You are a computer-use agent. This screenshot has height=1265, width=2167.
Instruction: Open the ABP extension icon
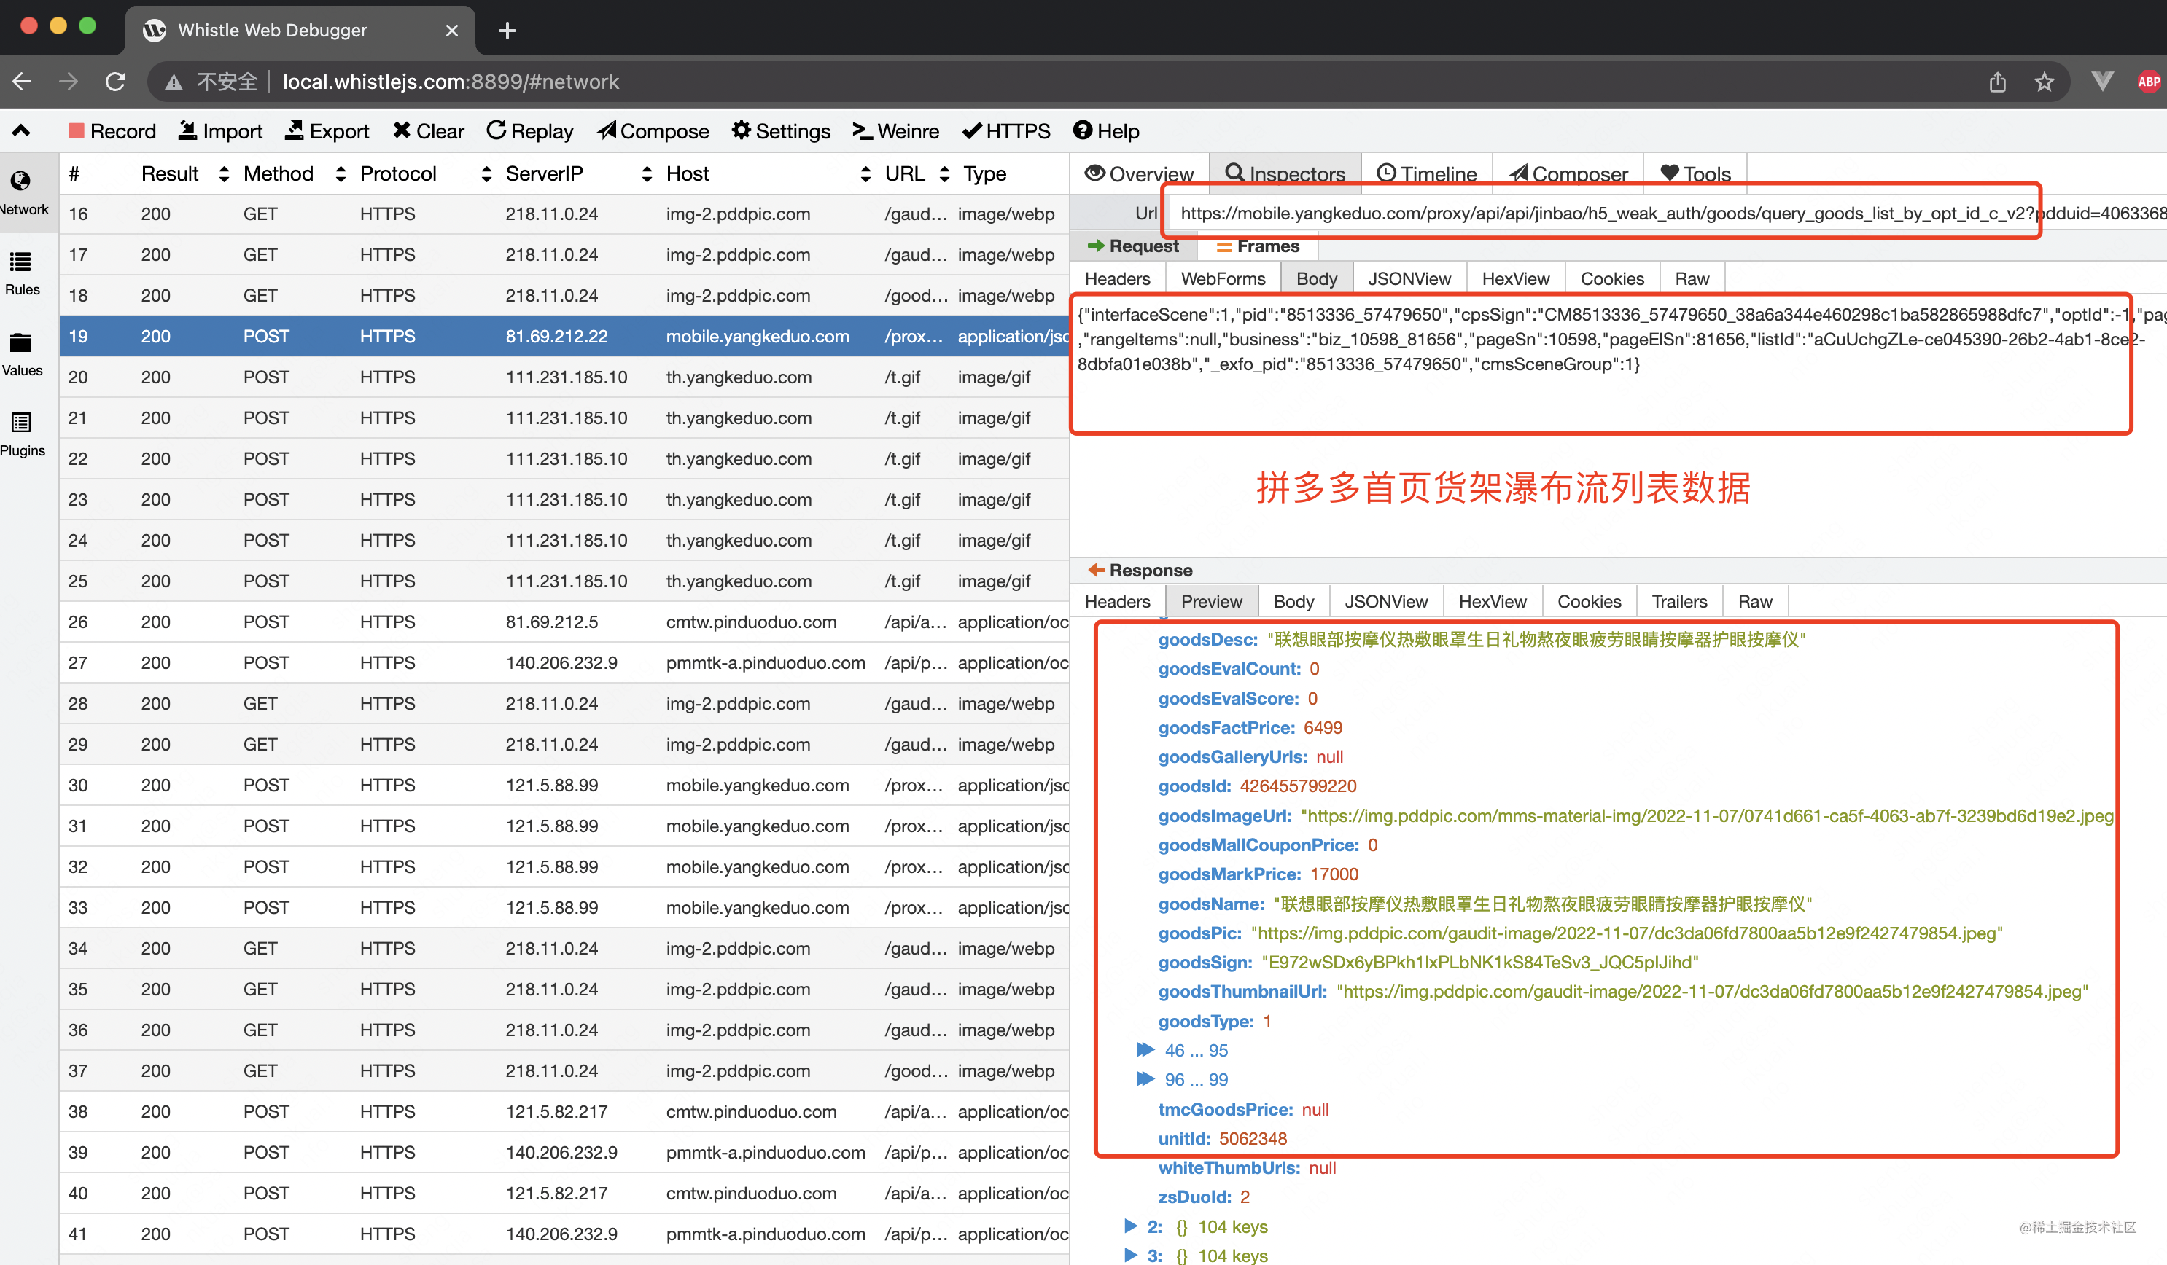tap(2148, 82)
